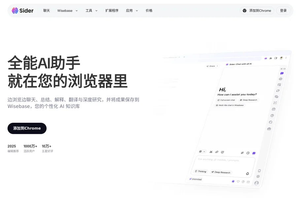Click Multi-file chat in Wisebase chip

pyautogui.click(x=230, y=105)
